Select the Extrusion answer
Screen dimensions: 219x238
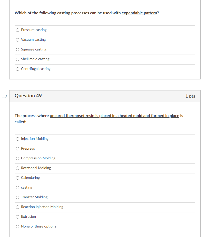click(x=17, y=217)
